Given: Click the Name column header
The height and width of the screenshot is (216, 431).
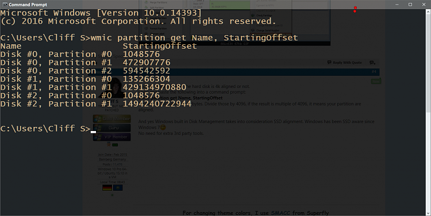Looking at the screenshot, I should 11,46.
